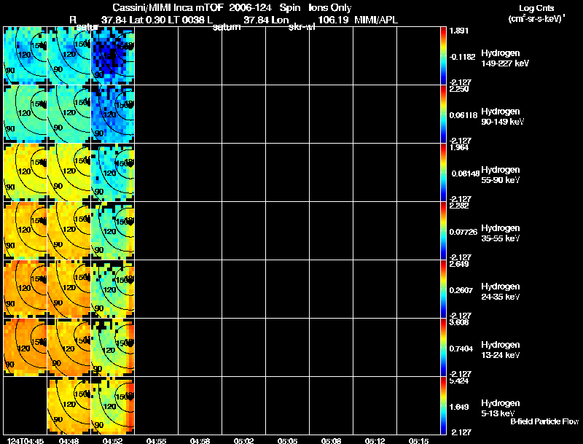This screenshot has height=444, width=583.
Task: Click the 04:52 image in the 149-227 keV row
Action: click(x=112, y=55)
